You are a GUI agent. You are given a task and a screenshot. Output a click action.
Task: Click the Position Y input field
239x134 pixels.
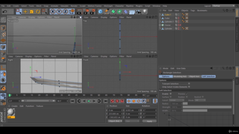click(115, 114)
